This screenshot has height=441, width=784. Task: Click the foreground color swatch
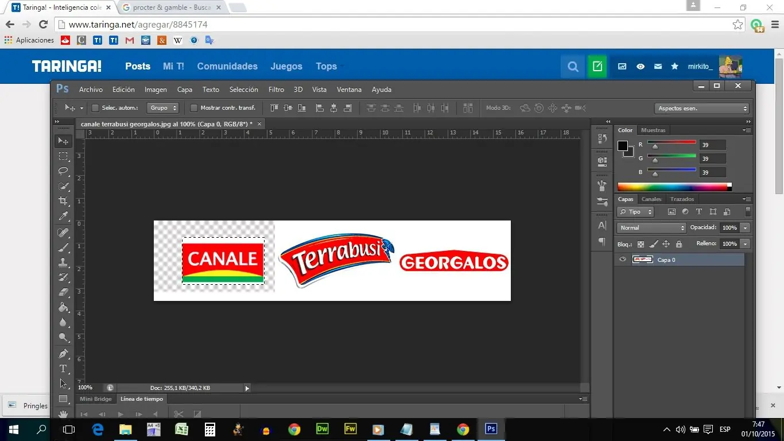[623, 146]
